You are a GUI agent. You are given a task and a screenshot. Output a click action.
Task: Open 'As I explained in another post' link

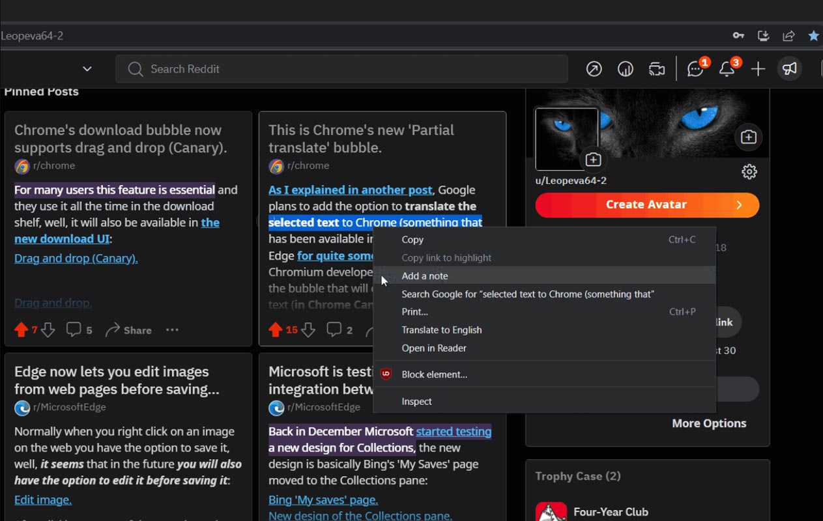pyautogui.click(x=351, y=190)
